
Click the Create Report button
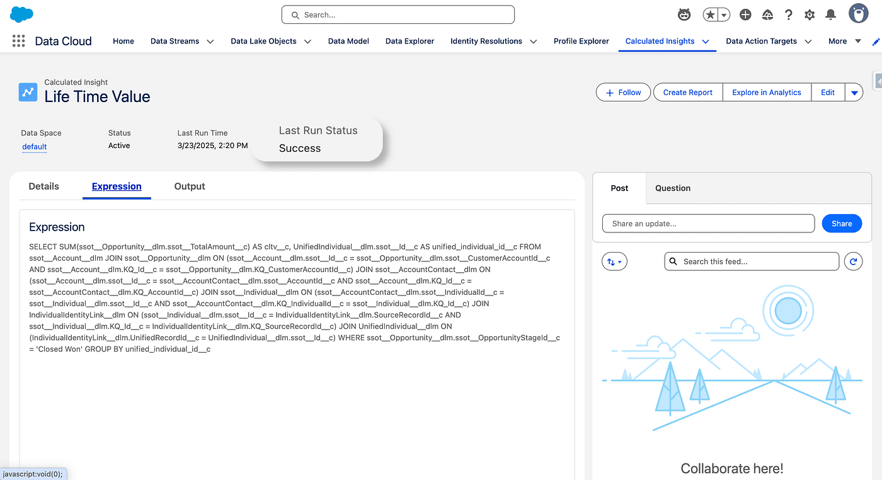pos(687,93)
